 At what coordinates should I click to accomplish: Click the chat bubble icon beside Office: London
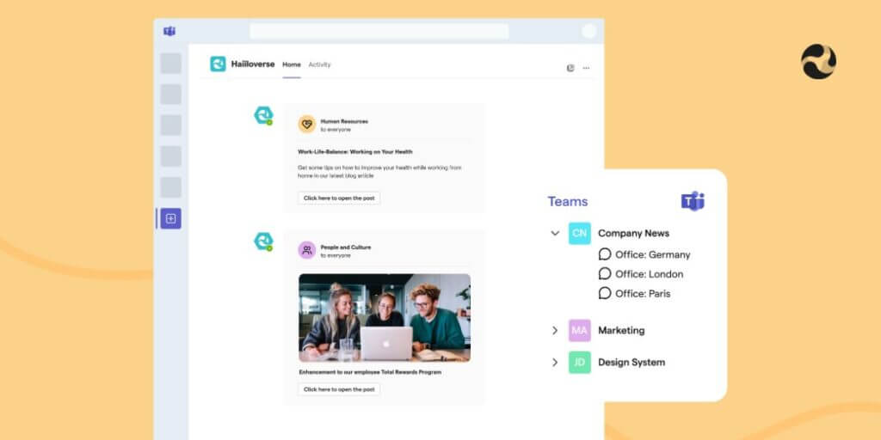click(605, 274)
